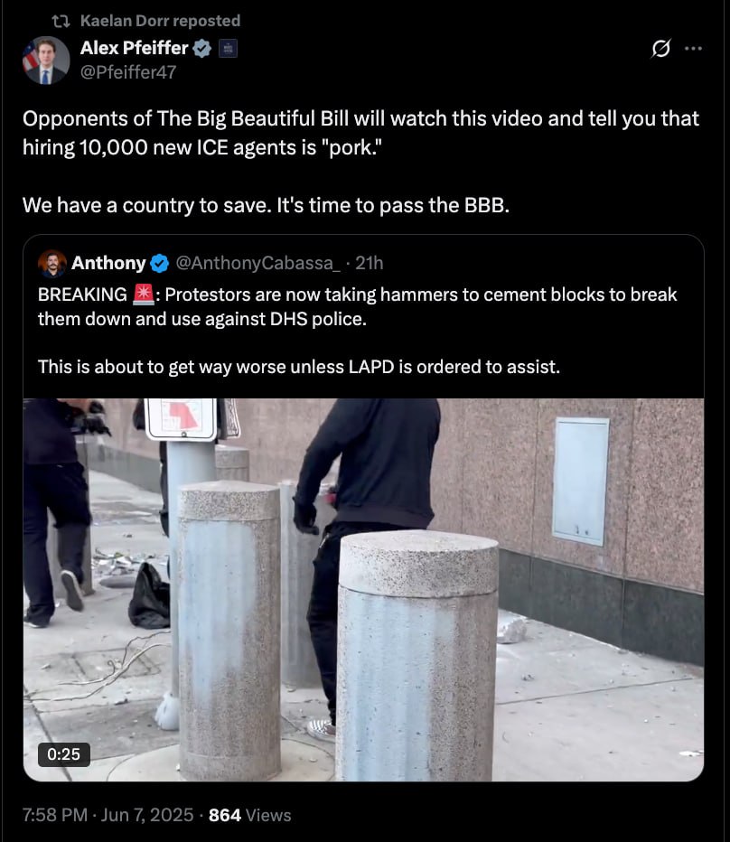
Task: Play the embedded protest video
Action: (x=364, y=590)
